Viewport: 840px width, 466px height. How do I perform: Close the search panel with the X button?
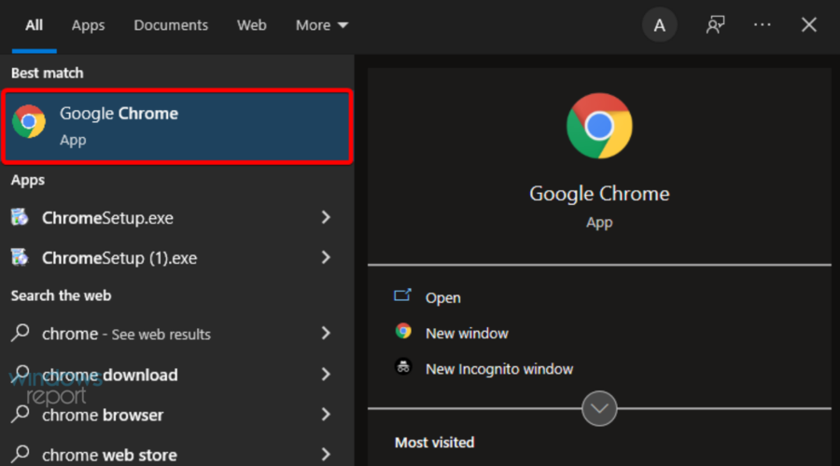(809, 24)
